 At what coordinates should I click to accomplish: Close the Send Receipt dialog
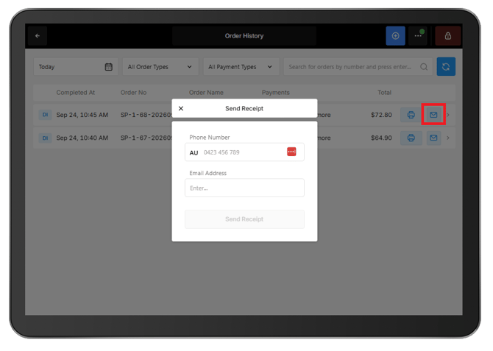pyautogui.click(x=181, y=108)
